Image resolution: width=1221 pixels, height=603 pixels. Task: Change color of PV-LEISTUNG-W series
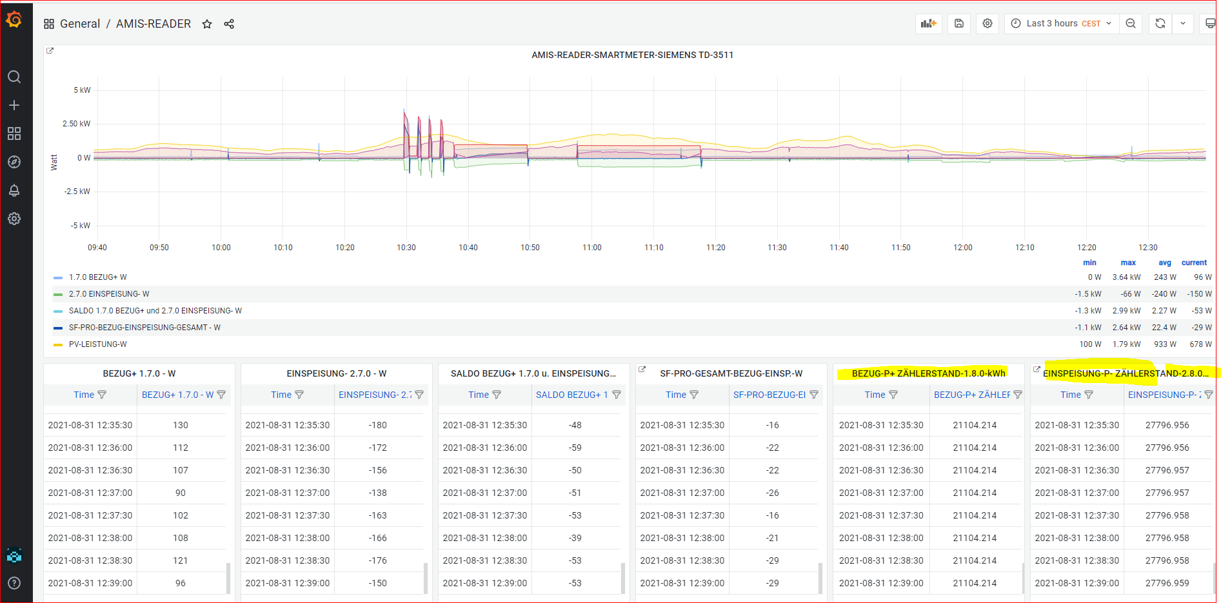(x=58, y=344)
